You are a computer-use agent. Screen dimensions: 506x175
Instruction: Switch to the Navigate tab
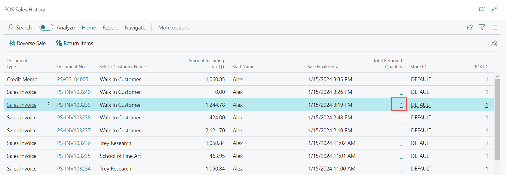[x=135, y=28]
